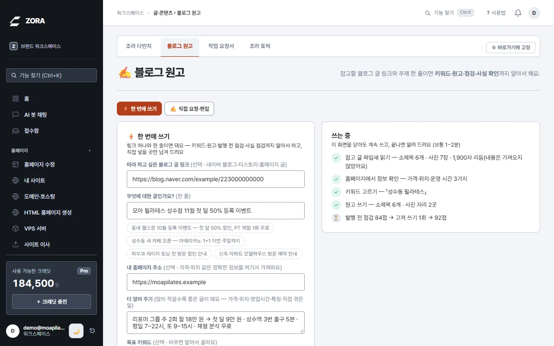Pick the 동네 헬스장 10월 등록 이벤트 suggestion
The image size is (554, 346).
click(x=200, y=227)
